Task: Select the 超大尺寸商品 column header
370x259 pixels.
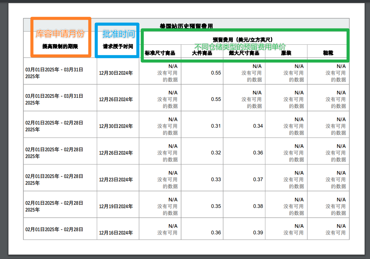Action: pyautogui.click(x=244, y=53)
